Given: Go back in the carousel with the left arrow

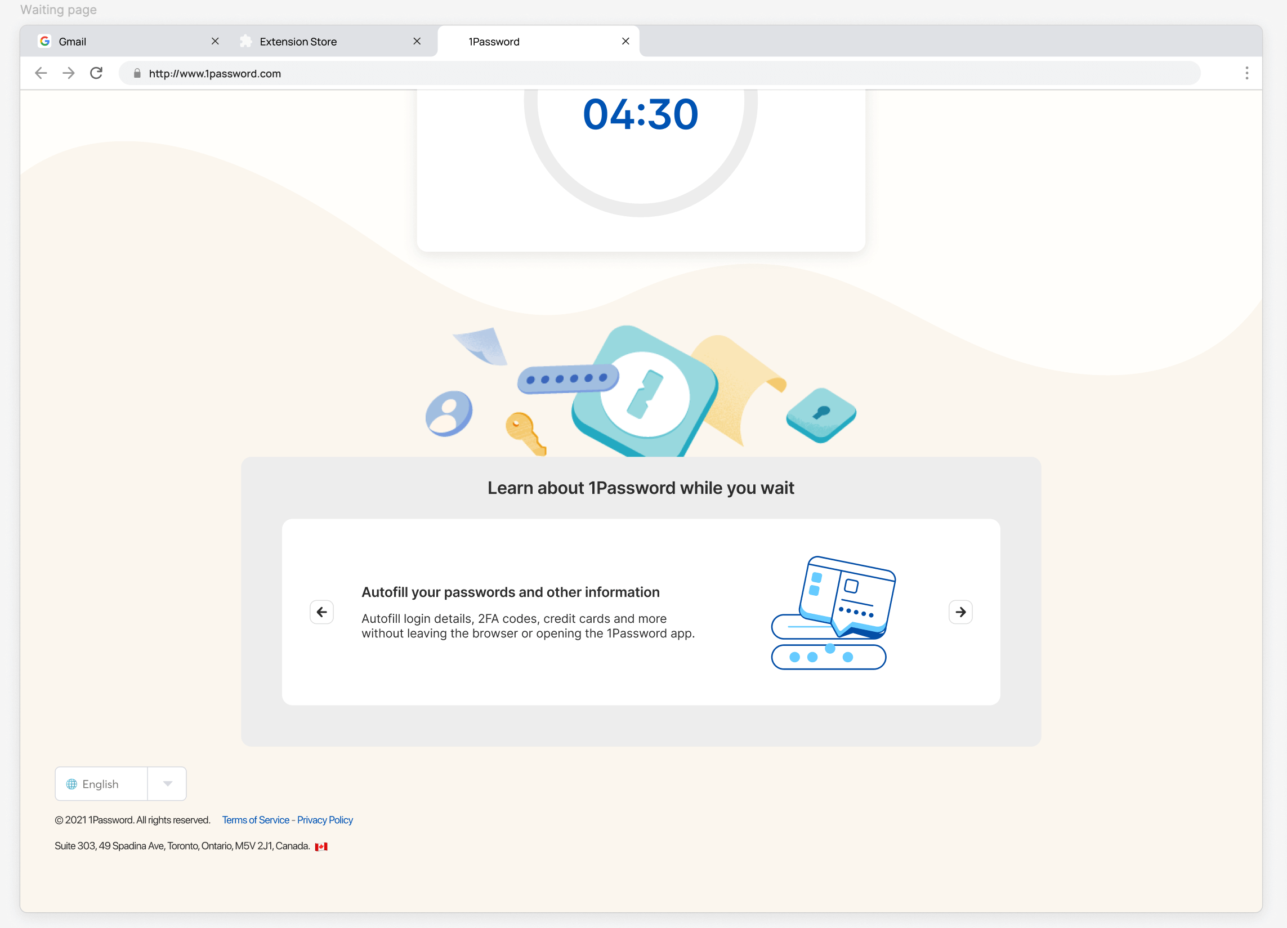Looking at the screenshot, I should tap(322, 612).
